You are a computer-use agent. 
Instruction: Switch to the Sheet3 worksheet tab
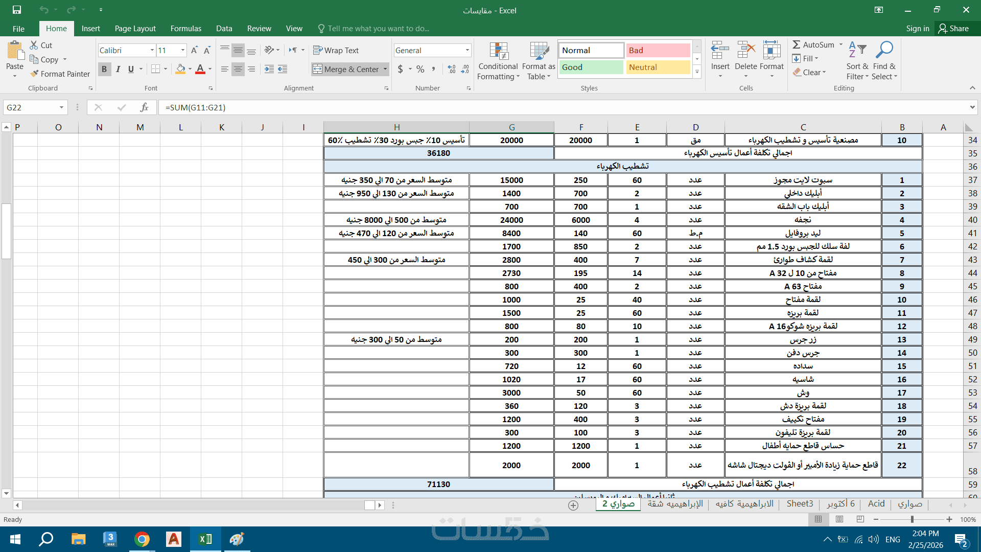(800, 504)
